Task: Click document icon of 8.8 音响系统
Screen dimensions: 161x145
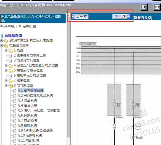Action: point(15,126)
